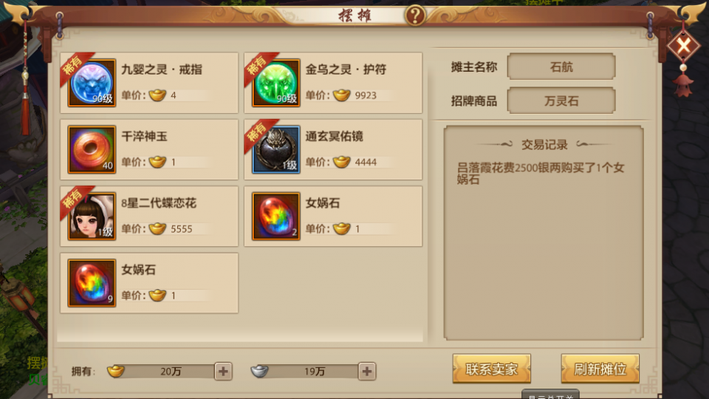Viewport: 709px width, 399px height.
Task: Add gold ingots with plus button
Action: tap(223, 372)
